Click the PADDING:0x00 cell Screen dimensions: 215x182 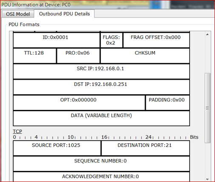[168, 103]
